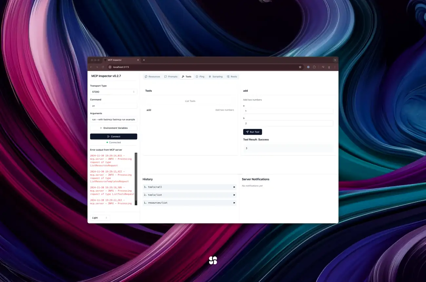The width and height of the screenshot is (426, 282).
Task: Click the Connected status text
Action: [x=115, y=142]
